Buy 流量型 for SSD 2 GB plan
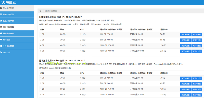This screenshot has height=98, width=204. coord(185,40)
